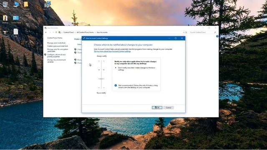Set the slider to the top 'Always notify' notch
The width and height of the screenshot is (267, 150).
point(101,61)
